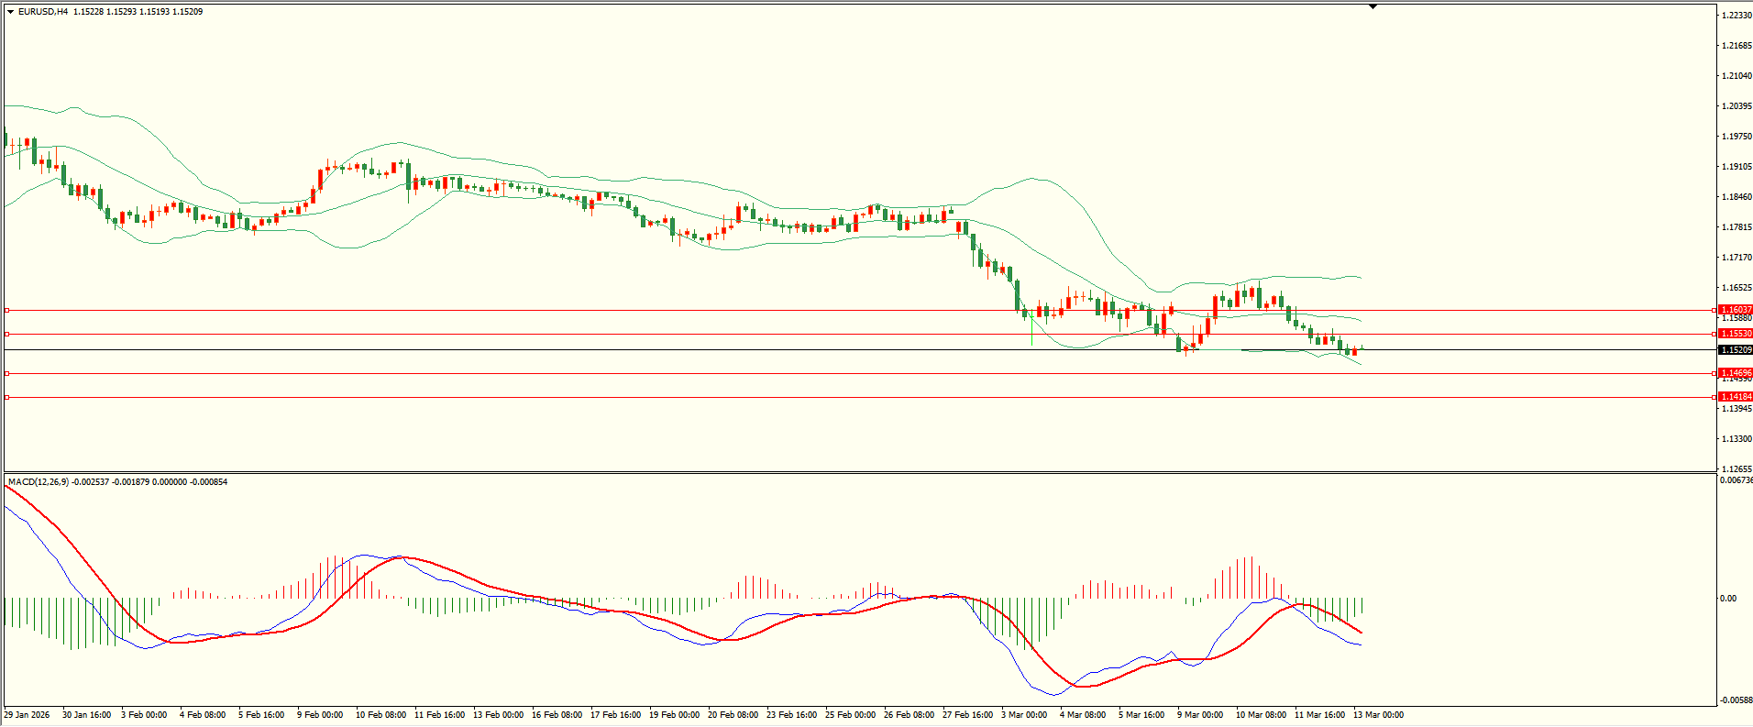Click the black 1.15209 current price label
This screenshot has height=727, width=1753.
coord(1735,350)
